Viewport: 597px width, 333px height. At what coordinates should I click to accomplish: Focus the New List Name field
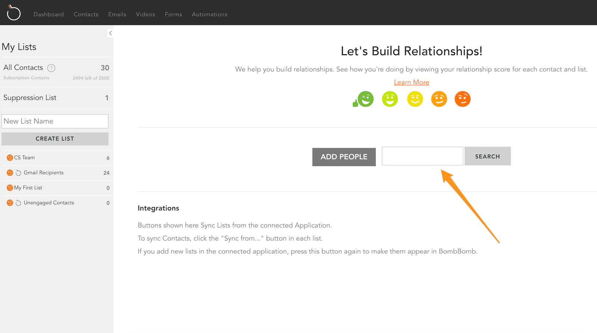(55, 121)
